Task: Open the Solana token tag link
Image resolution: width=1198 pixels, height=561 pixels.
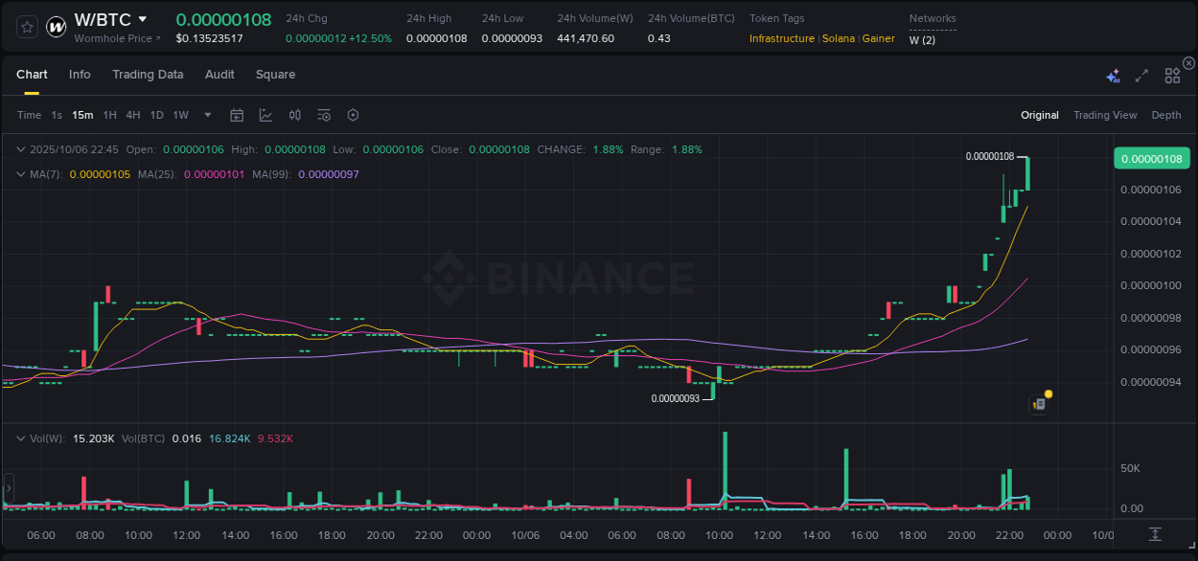Action: [x=839, y=38]
